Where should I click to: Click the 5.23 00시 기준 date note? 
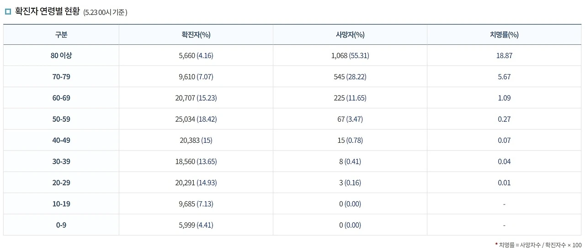tap(105, 12)
